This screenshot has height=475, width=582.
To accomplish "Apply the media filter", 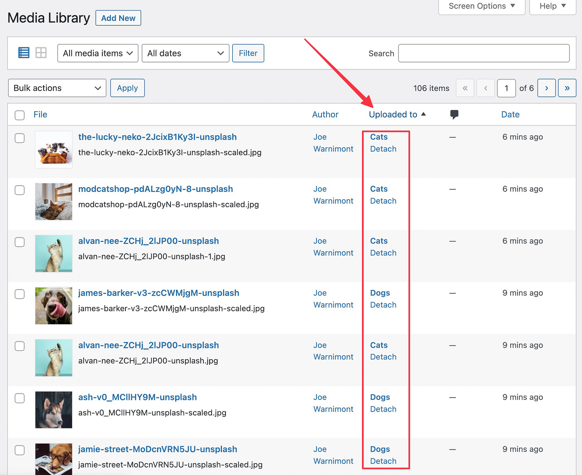I will 248,53.
